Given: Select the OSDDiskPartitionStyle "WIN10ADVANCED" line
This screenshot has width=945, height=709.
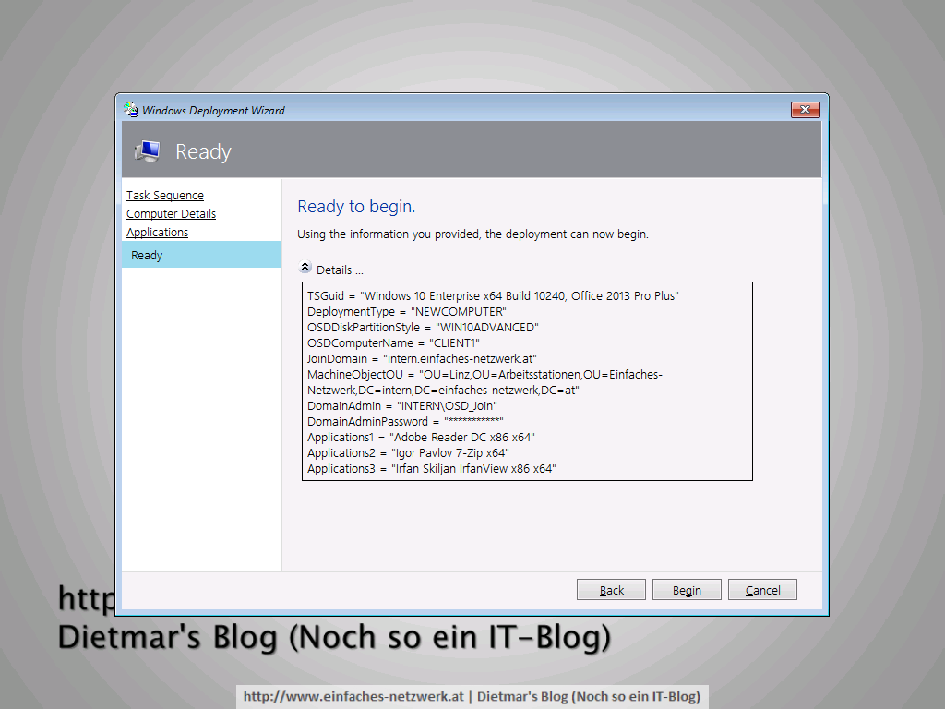Looking at the screenshot, I should coord(423,328).
